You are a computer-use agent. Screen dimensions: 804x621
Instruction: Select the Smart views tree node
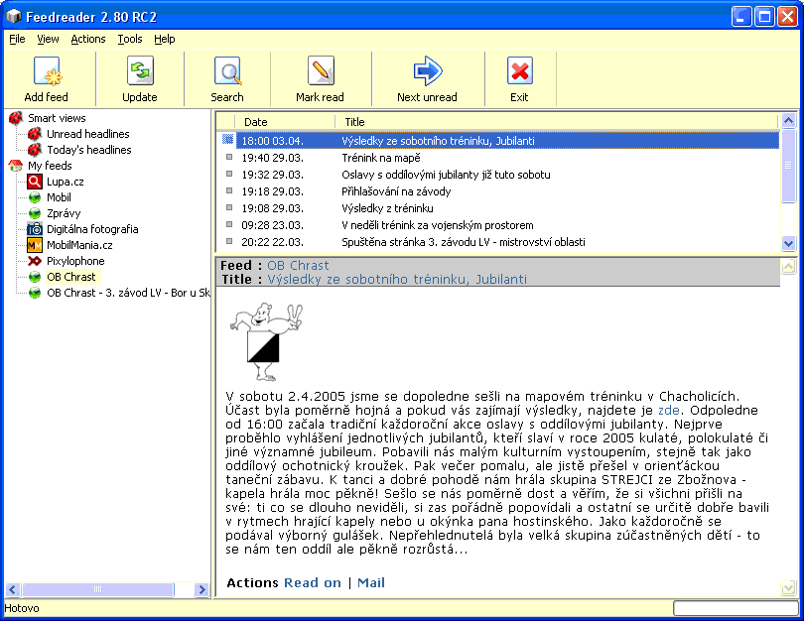pos(57,118)
